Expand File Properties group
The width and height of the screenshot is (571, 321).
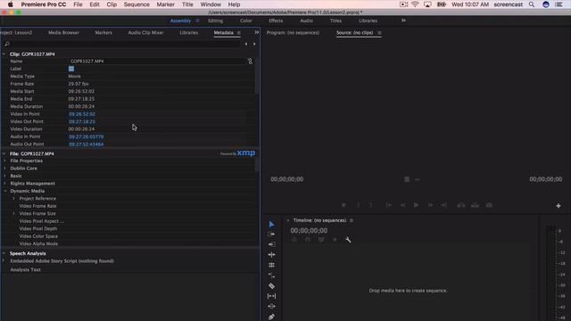tap(4, 160)
